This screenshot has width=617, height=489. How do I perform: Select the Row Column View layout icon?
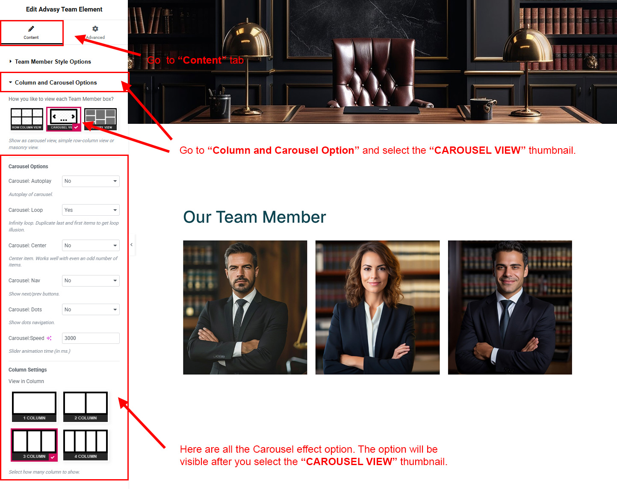pos(27,119)
